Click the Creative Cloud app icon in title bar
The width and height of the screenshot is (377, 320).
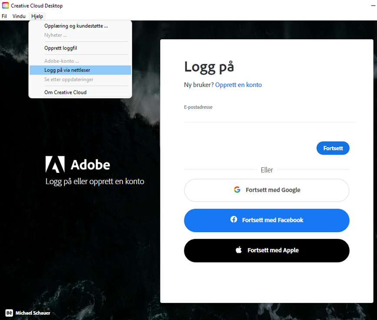click(x=5, y=6)
